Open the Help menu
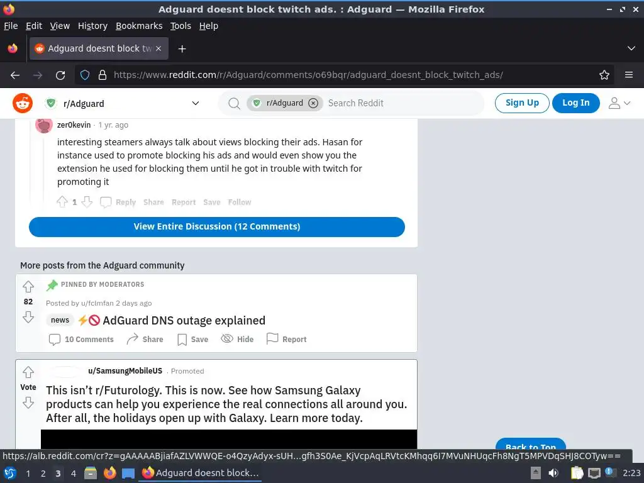 pos(209,26)
